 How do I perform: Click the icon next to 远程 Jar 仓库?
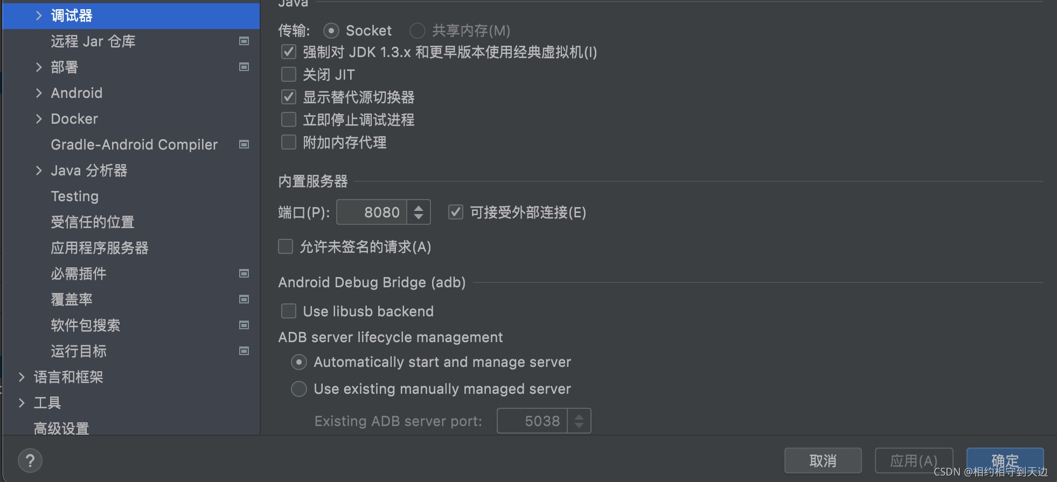tap(244, 41)
